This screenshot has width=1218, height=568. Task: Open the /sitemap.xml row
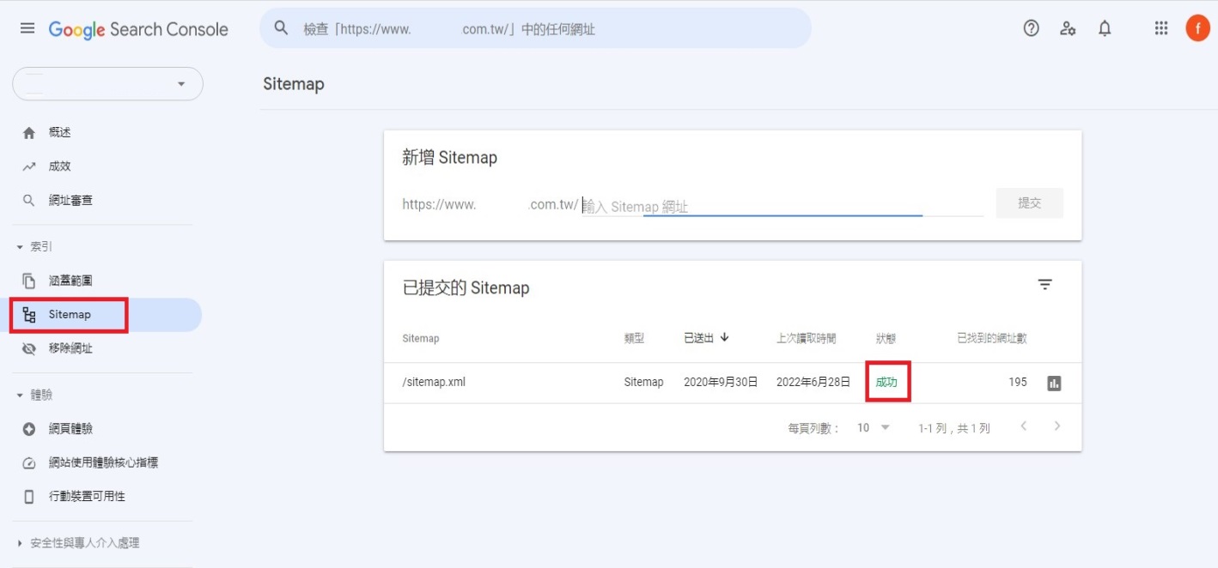(x=733, y=383)
